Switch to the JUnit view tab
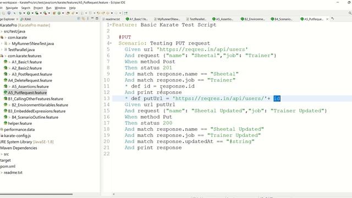This screenshot has width=352, height=198. pyautogui.click(x=26, y=19)
